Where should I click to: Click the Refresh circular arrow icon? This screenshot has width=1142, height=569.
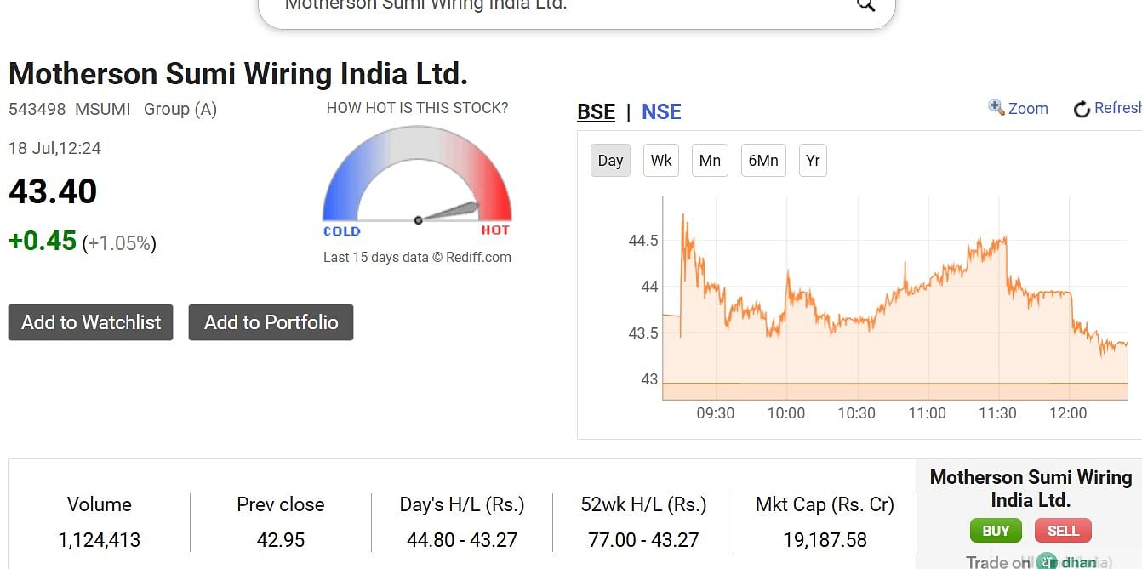(x=1082, y=109)
